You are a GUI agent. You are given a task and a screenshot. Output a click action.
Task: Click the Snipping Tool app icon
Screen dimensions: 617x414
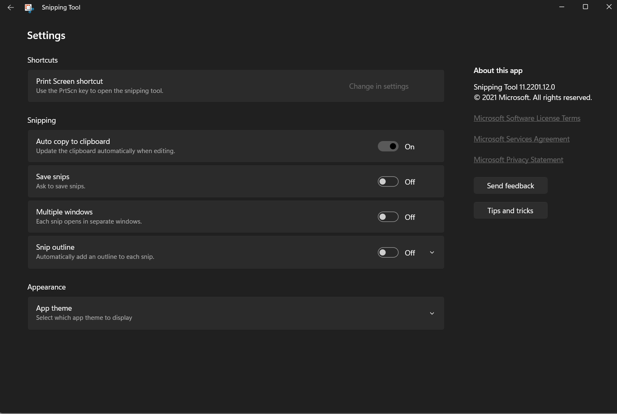pyautogui.click(x=29, y=8)
